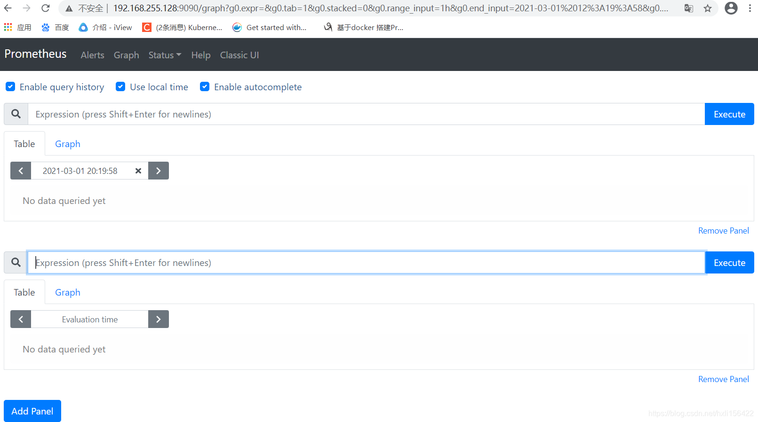The height and width of the screenshot is (422, 758).
Task: Select the Table tab in second panel
Action: point(24,292)
